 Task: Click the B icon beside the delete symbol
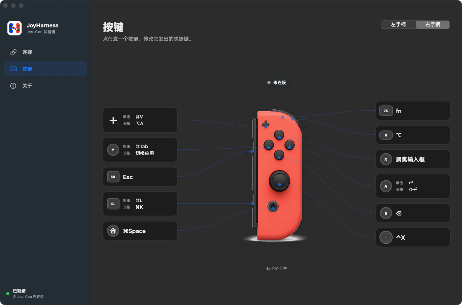(x=386, y=213)
